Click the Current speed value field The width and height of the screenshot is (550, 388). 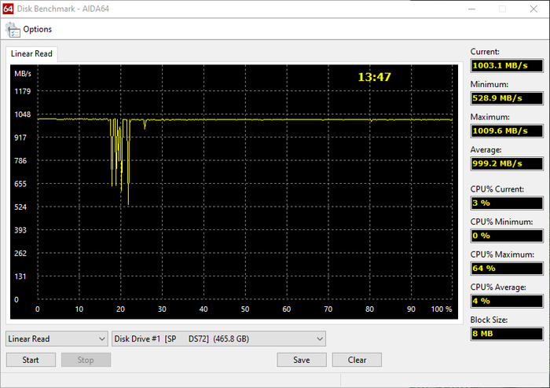point(506,65)
